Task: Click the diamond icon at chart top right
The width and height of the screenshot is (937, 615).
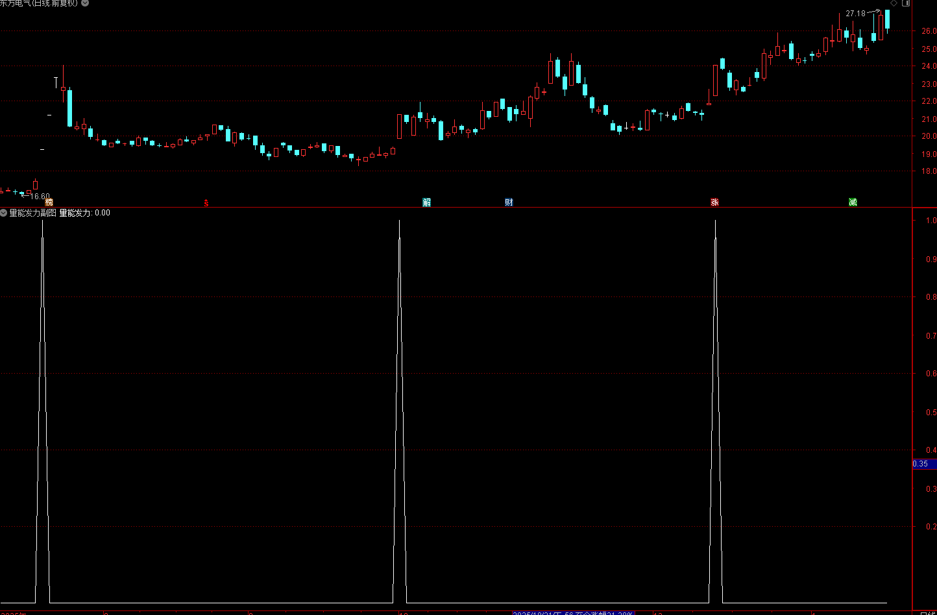Action: tap(894, 3)
